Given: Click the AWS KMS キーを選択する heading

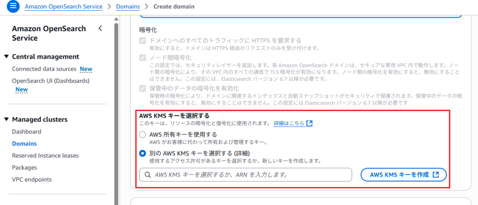Looking at the screenshot, I should (176, 116).
